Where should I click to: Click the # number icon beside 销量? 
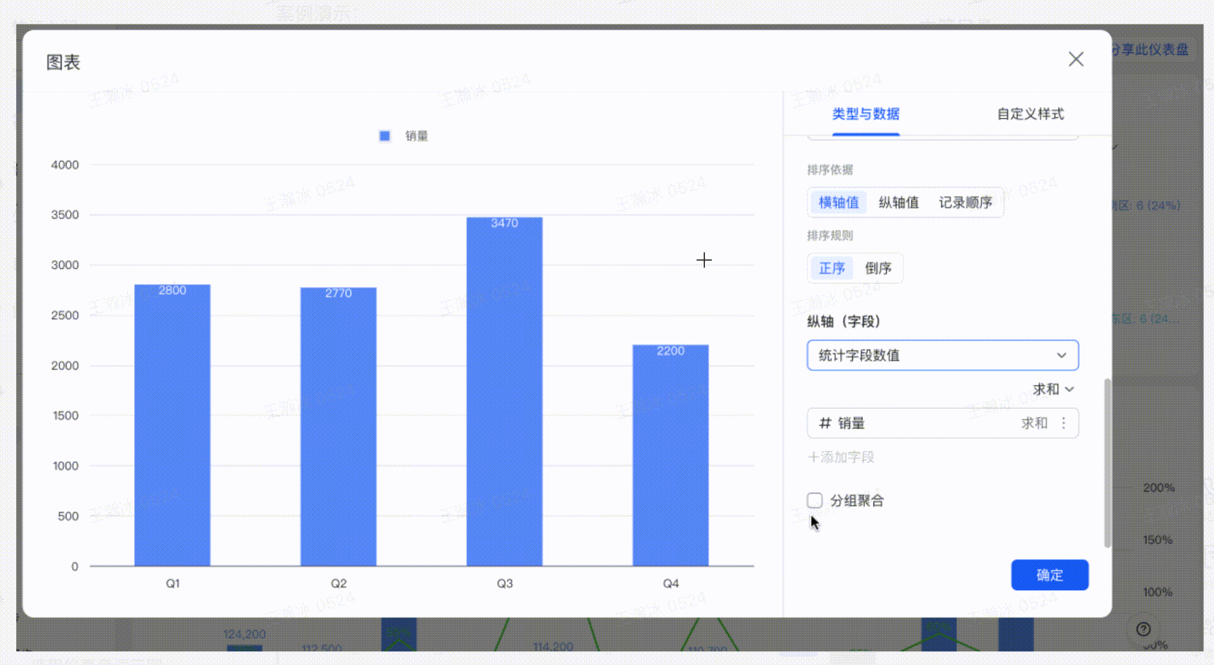pyautogui.click(x=825, y=423)
